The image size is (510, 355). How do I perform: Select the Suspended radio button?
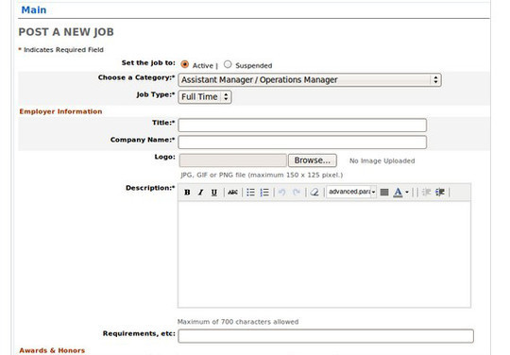click(x=228, y=64)
